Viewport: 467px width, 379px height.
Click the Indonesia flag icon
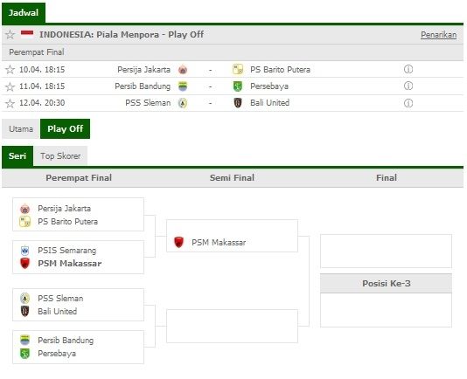[27, 34]
